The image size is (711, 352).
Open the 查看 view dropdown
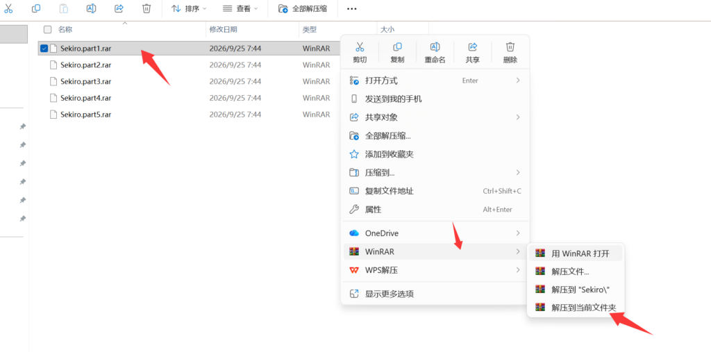[x=241, y=8]
